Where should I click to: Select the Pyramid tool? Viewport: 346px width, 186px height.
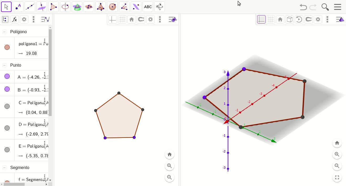pos(101,7)
